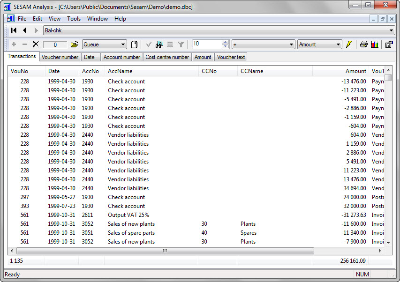The width and height of the screenshot is (400, 282).
Task: Open the Bal-chk selection dropdown
Action: pos(391,30)
